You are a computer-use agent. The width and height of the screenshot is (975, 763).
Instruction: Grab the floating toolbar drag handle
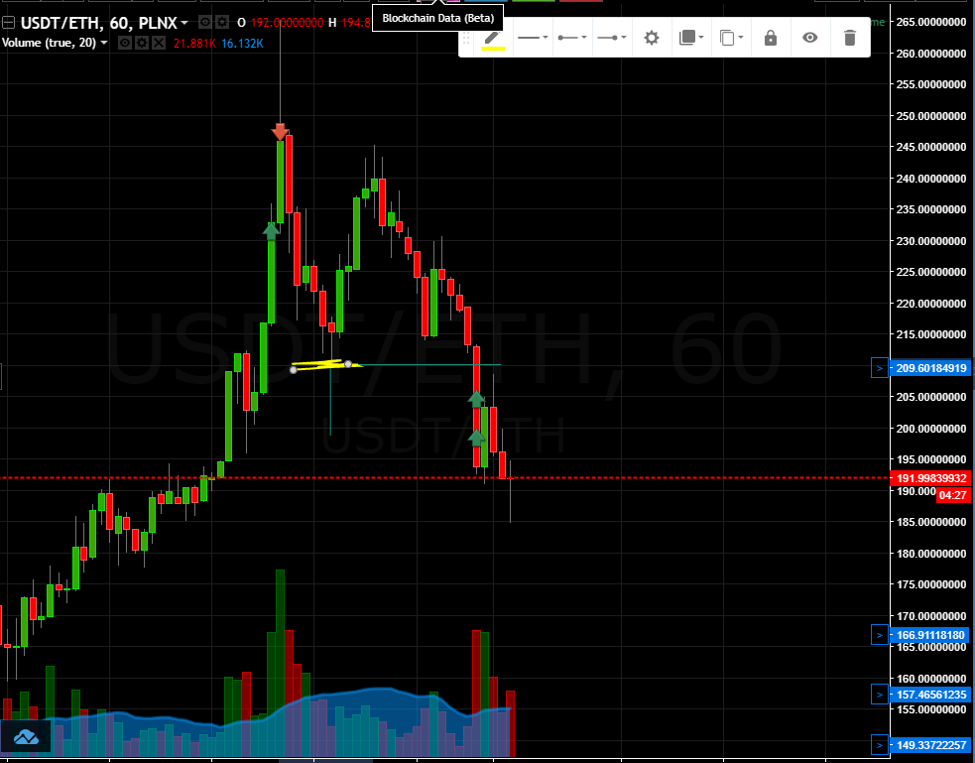(x=466, y=39)
